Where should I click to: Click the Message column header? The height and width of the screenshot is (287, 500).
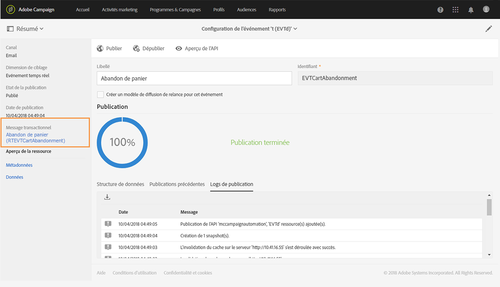189,212
